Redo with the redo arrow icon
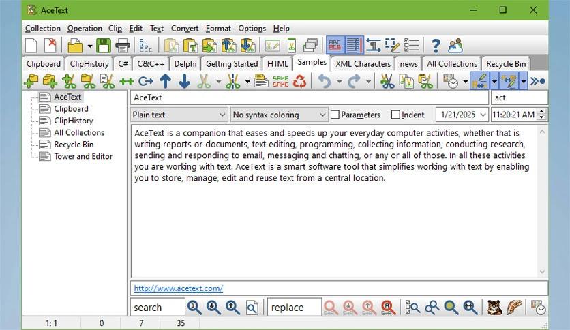This screenshot has width=570, height=330. tap(354, 81)
